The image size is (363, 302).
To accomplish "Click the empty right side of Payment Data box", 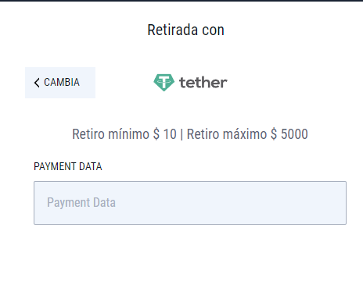I will coord(261,203).
